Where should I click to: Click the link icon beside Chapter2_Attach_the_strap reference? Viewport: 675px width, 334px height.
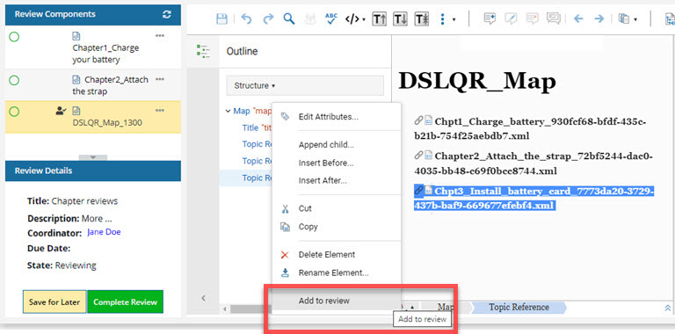tap(418, 155)
